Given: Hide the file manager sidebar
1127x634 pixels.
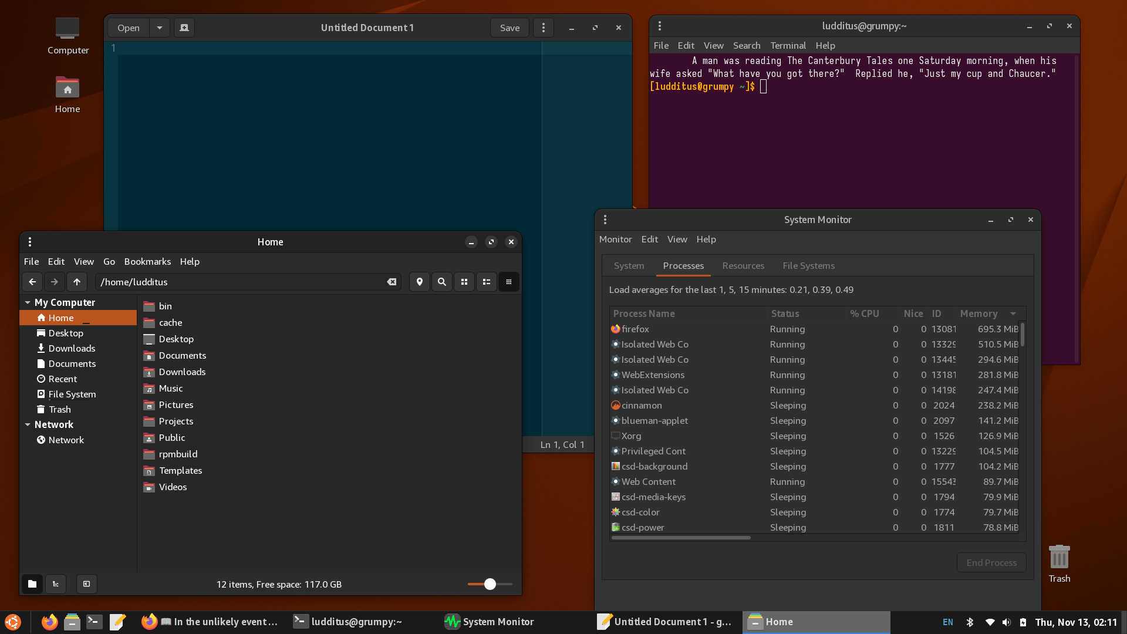Looking at the screenshot, I should pos(87,584).
